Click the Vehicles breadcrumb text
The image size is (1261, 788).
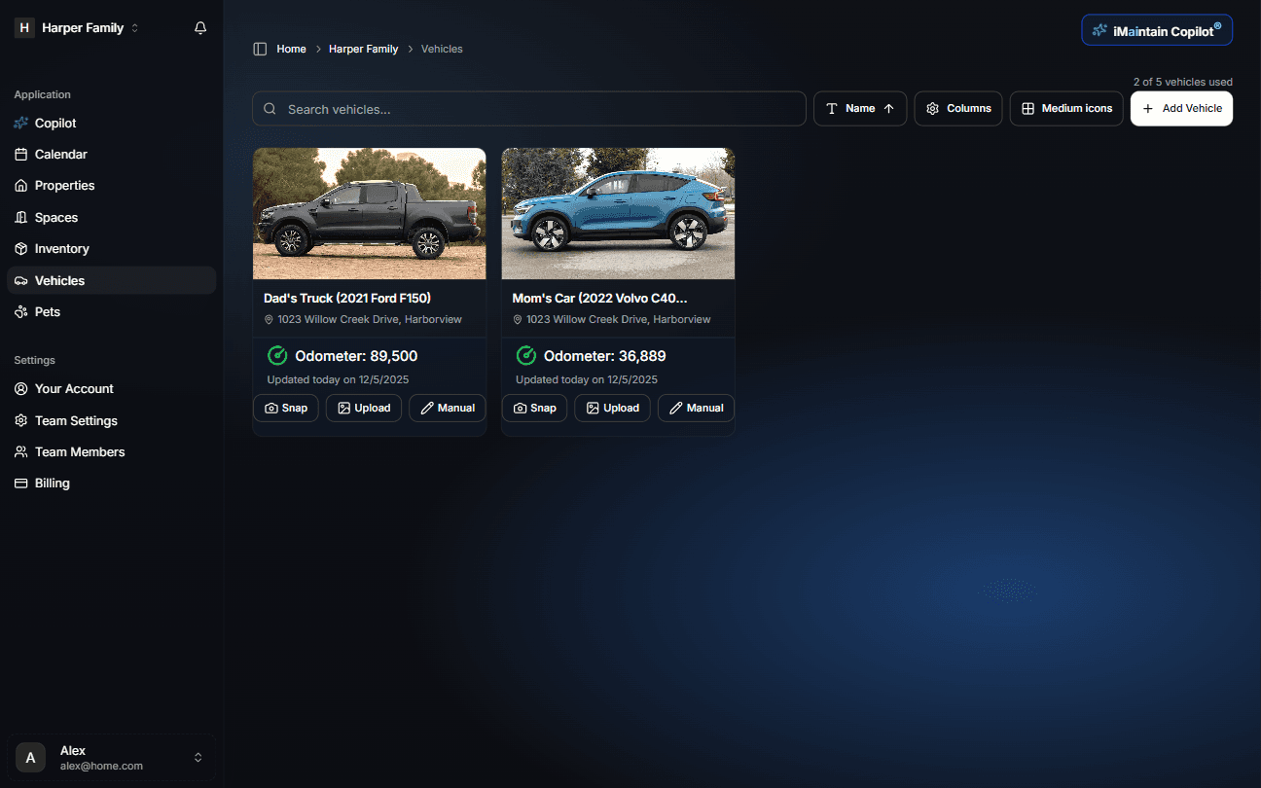point(442,49)
